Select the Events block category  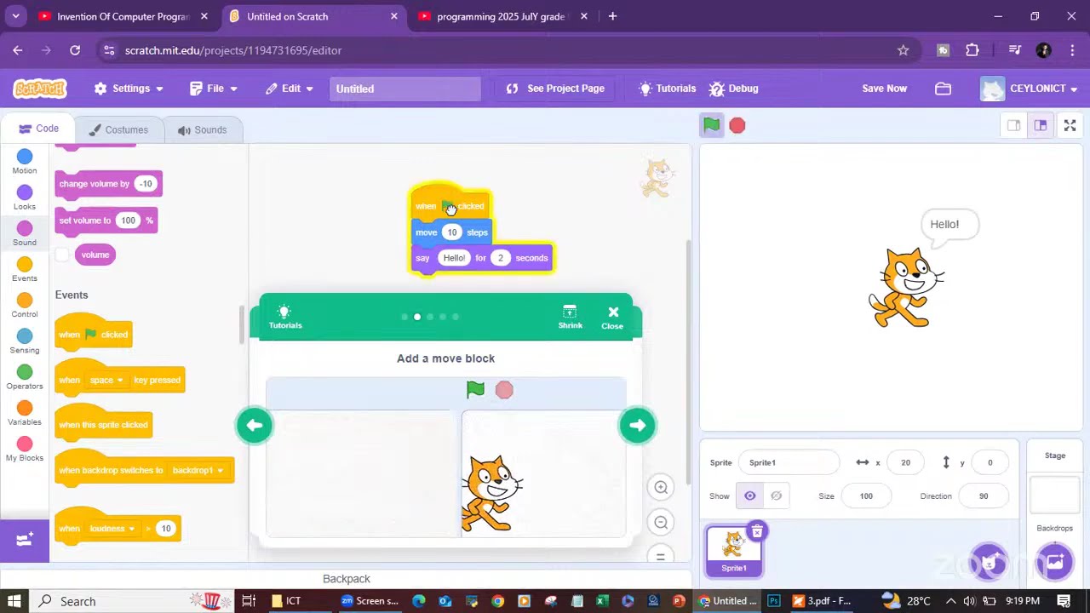coord(25,269)
